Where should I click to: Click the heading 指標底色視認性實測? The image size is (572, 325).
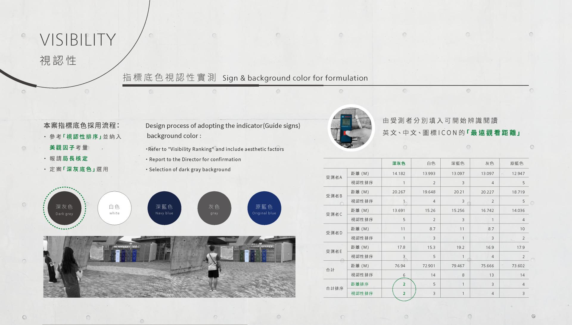coord(170,77)
